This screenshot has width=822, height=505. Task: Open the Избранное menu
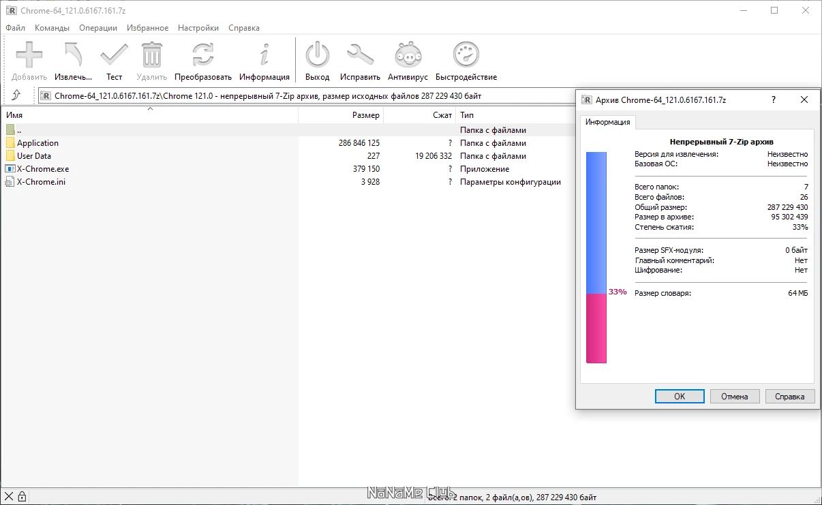147,28
